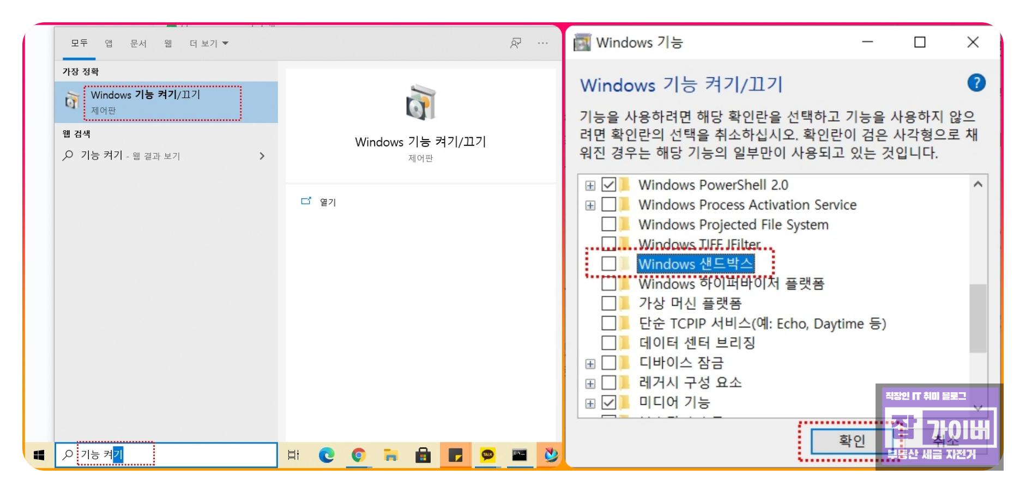Expand the 미디어 기능 tree node

pos(590,404)
